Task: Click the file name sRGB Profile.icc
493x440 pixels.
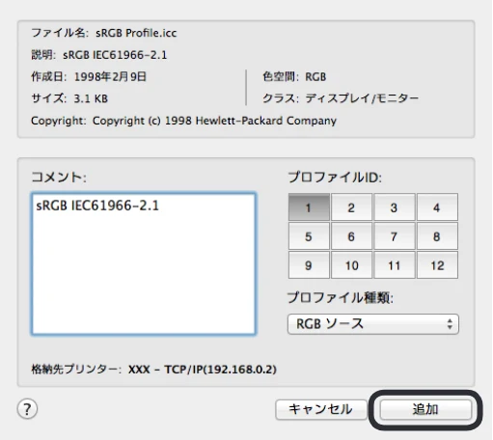Action: pyautogui.click(x=136, y=33)
